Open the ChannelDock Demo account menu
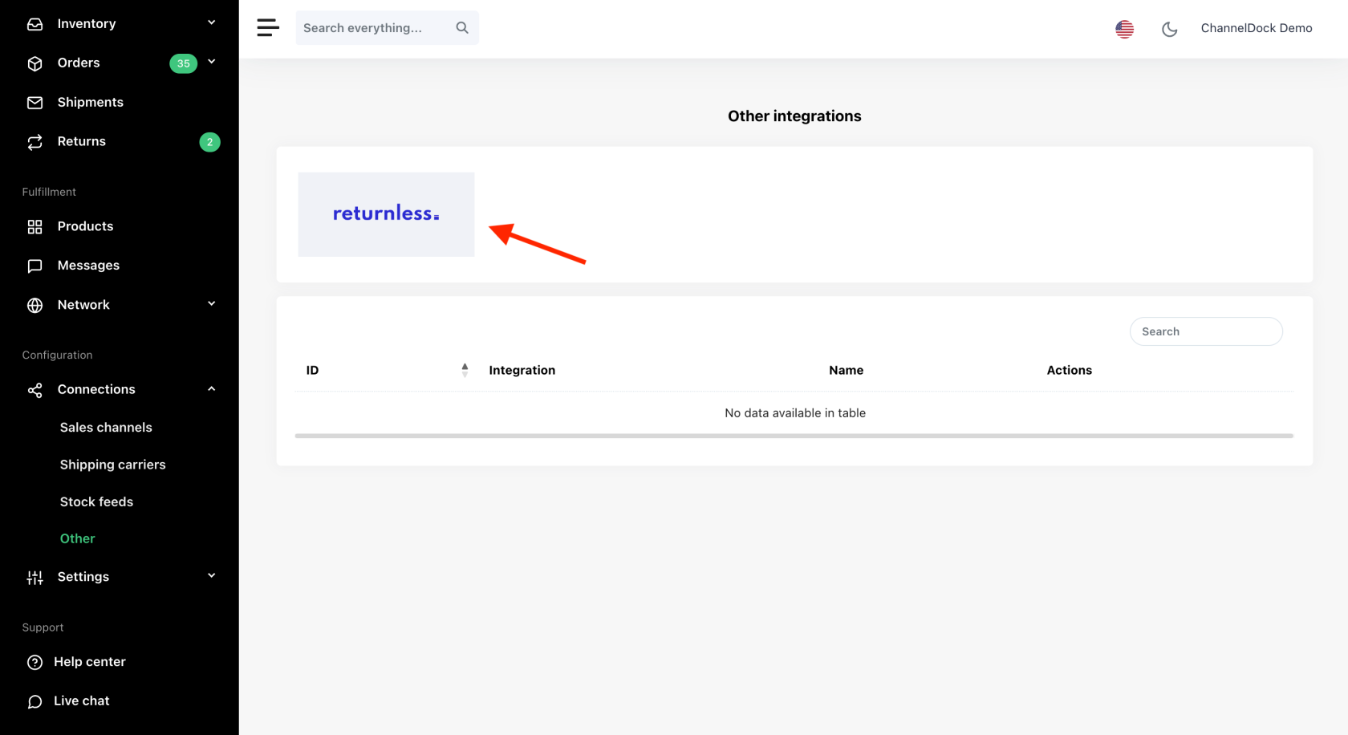Screen dimensions: 1348x735 point(1257,28)
